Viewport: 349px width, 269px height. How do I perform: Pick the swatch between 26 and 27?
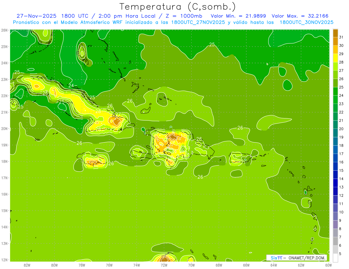click(335, 75)
